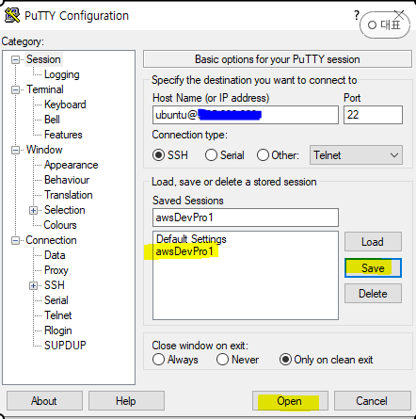Click the Host Name input field

point(246,115)
